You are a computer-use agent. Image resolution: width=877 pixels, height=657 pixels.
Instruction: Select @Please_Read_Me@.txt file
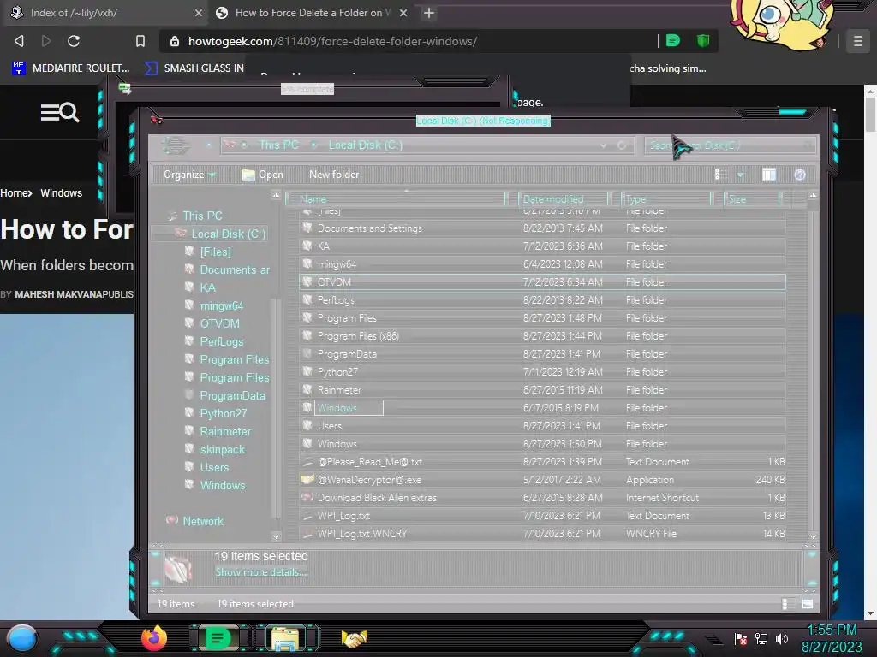click(x=542, y=461)
